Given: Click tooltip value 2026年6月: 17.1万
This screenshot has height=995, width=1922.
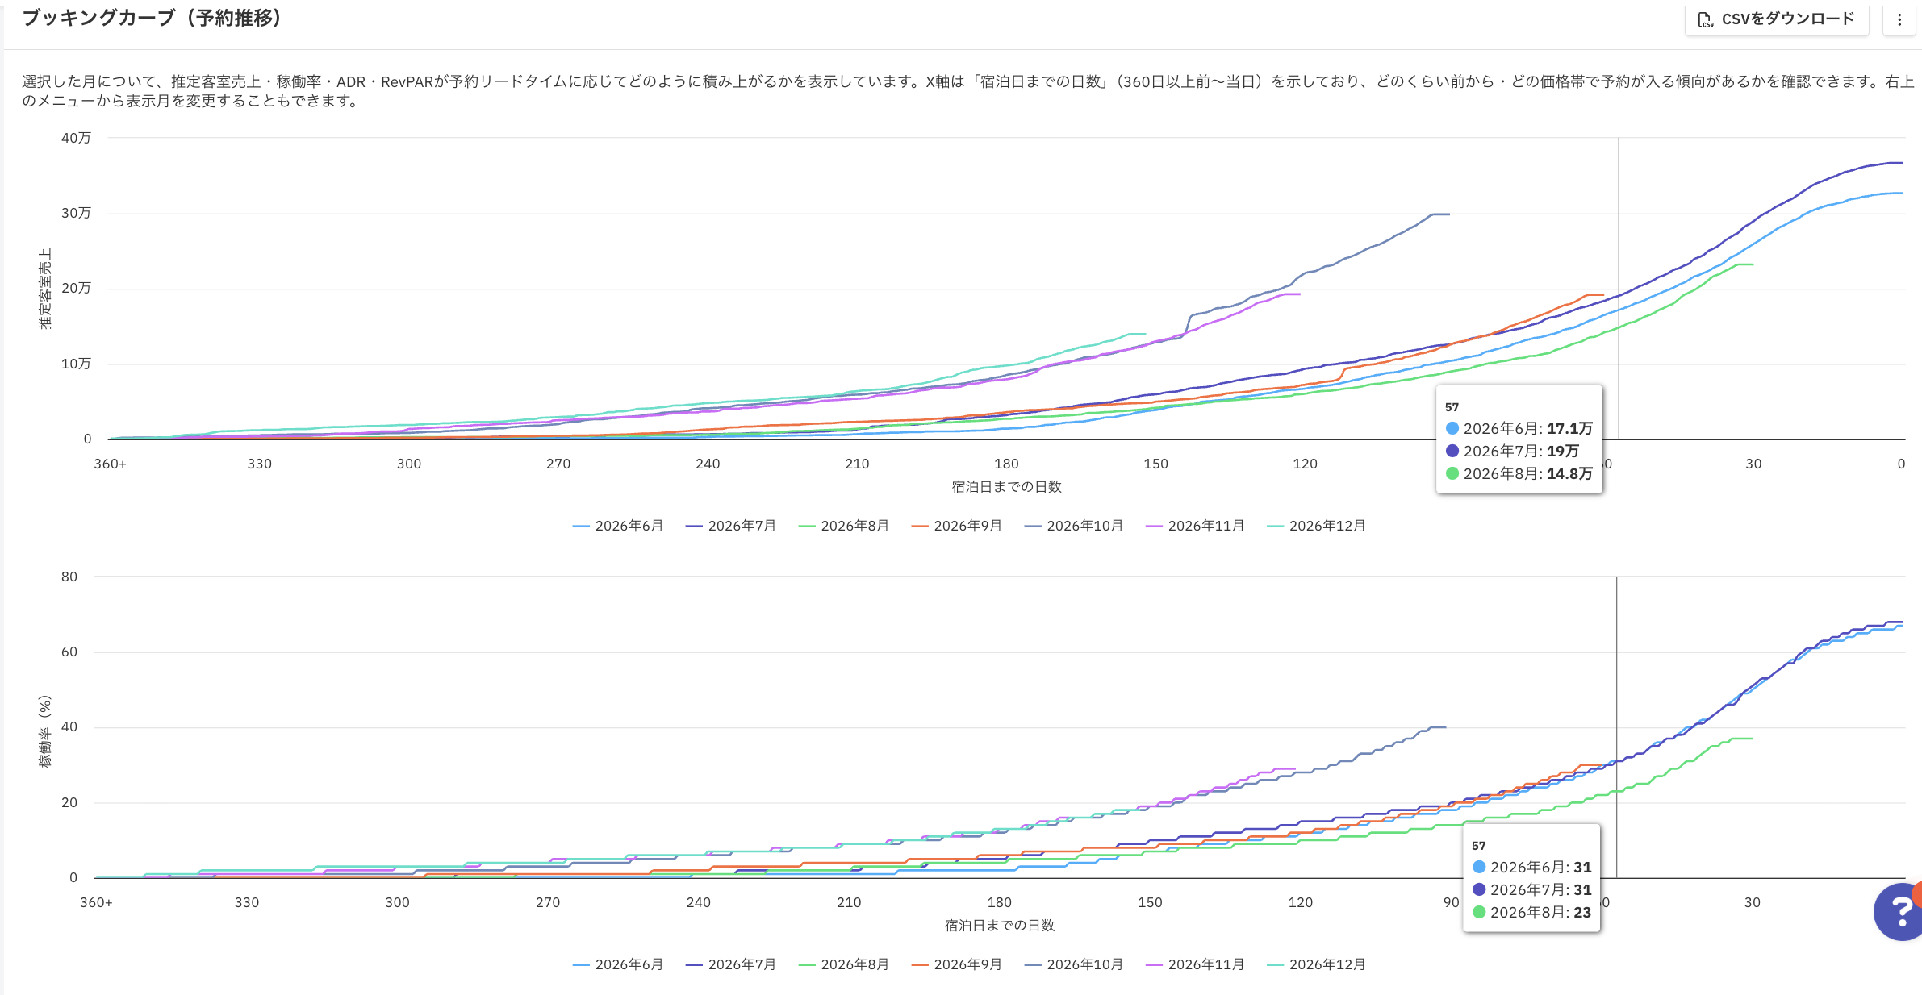Looking at the screenshot, I should [1519, 428].
